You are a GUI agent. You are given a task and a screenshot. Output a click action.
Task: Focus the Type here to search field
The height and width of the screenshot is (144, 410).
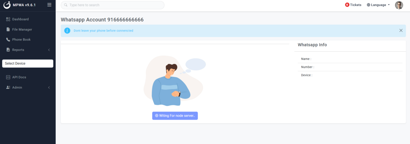pyautogui.click(x=112, y=5)
